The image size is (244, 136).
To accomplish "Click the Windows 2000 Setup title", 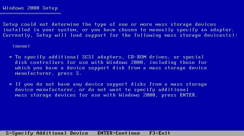I will pyautogui.click(x=30, y=8).
